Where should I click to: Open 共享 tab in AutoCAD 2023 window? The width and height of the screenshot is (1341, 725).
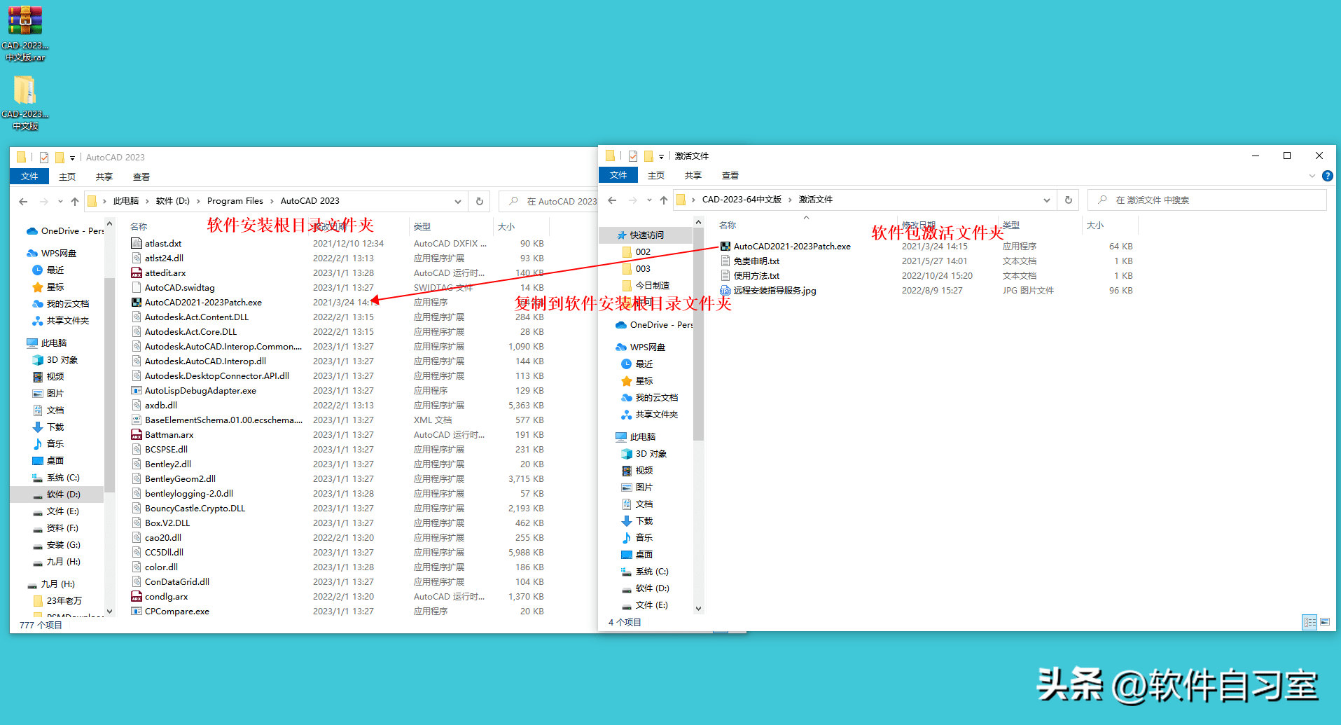(x=104, y=177)
